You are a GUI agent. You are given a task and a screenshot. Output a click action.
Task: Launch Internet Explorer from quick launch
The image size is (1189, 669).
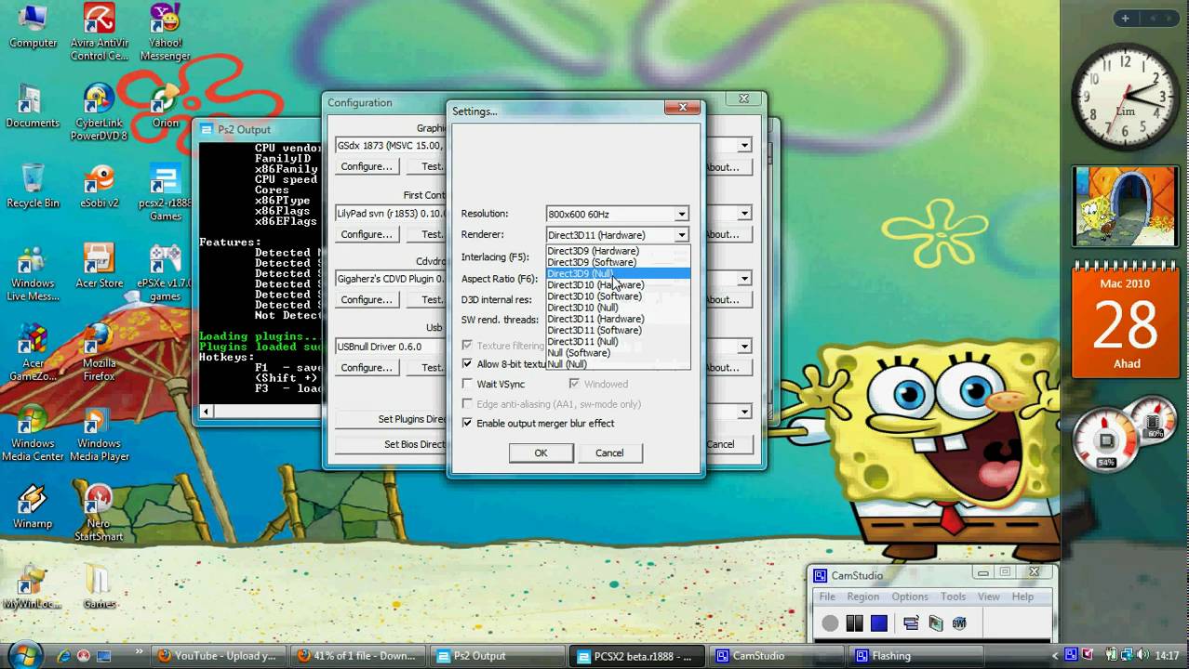63,656
